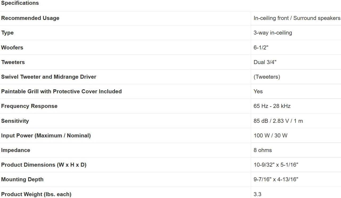Click the Recommended Usage row label
Image resolution: width=341 pixels, height=198 pixels.
(30, 18)
